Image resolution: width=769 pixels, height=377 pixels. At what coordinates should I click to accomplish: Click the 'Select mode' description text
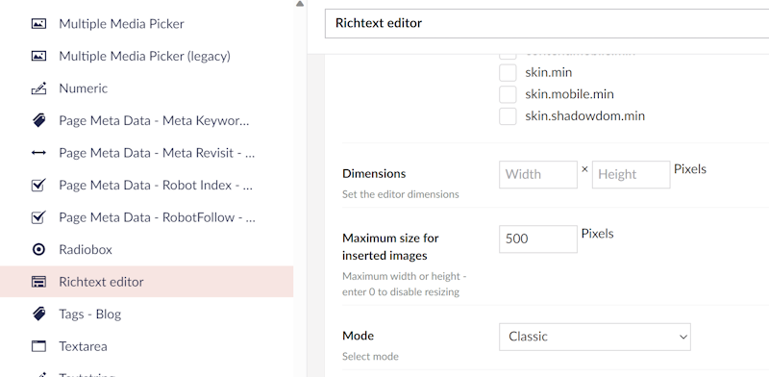point(370,357)
